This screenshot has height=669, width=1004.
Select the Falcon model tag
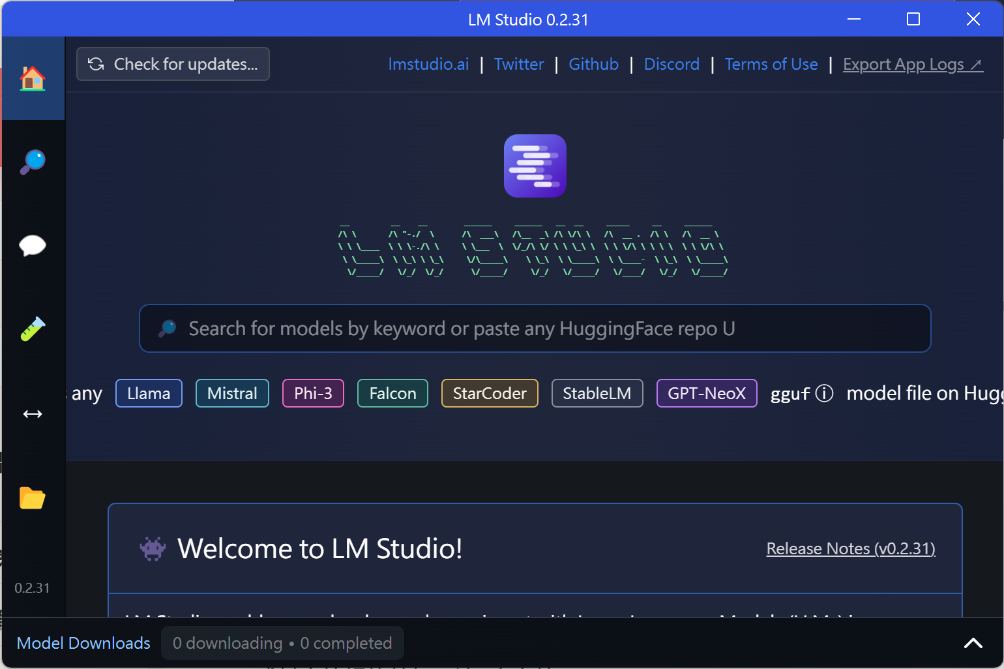point(392,393)
